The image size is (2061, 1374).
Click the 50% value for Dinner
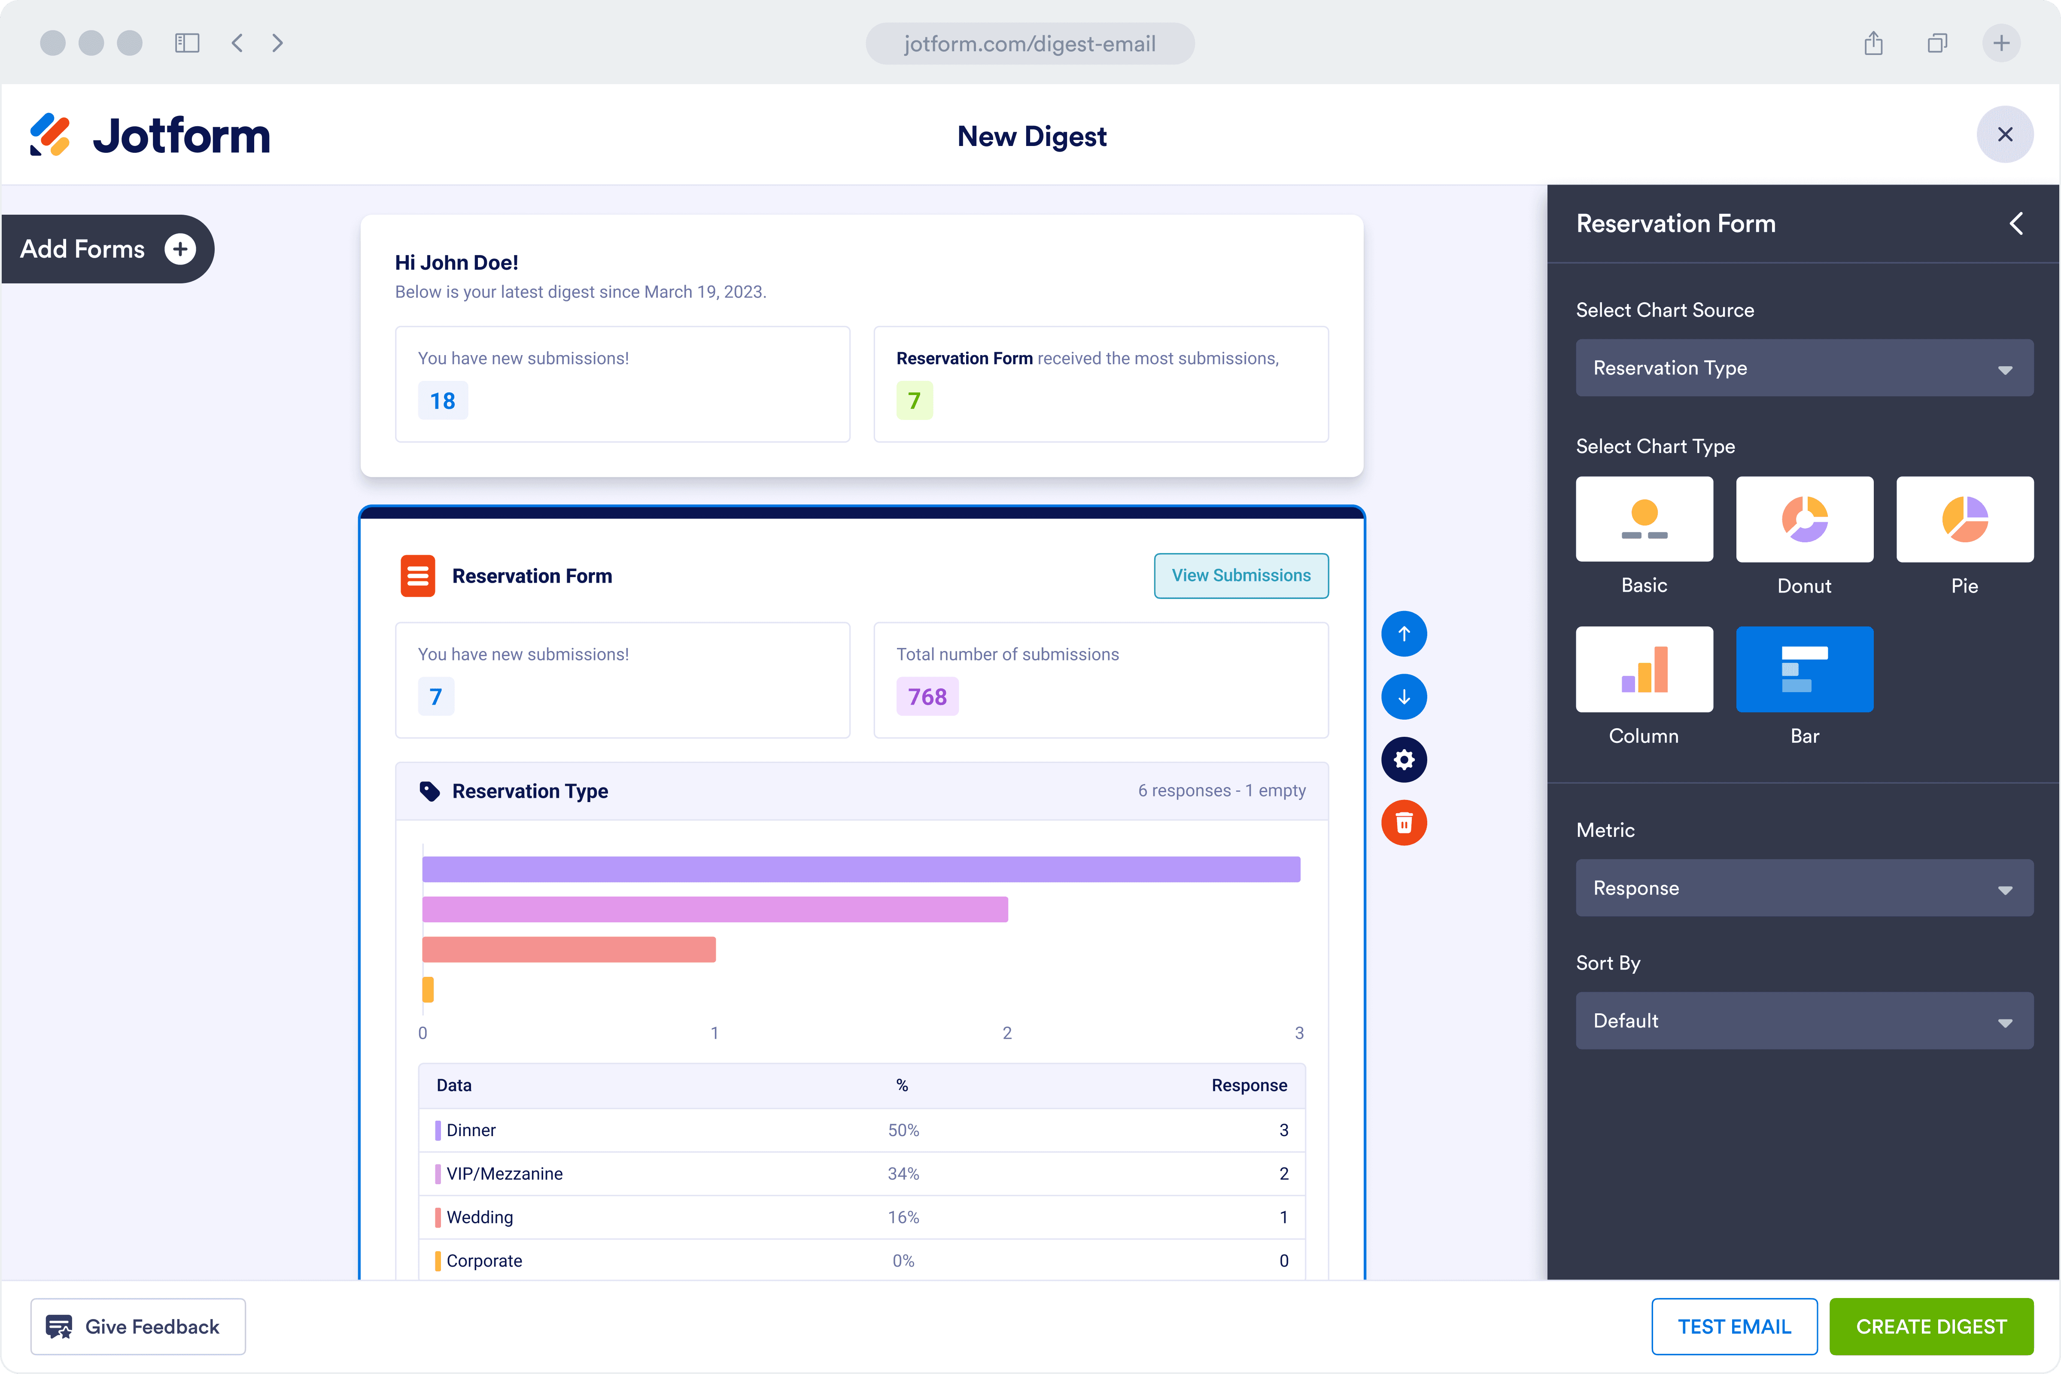click(903, 1131)
